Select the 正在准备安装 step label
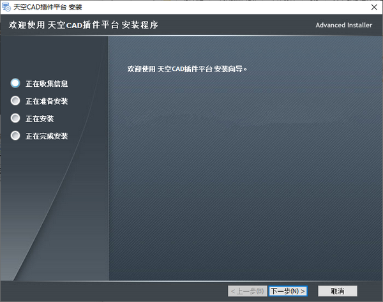Image resolution: width=383 pixels, height=302 pixels. pos(47,101)
